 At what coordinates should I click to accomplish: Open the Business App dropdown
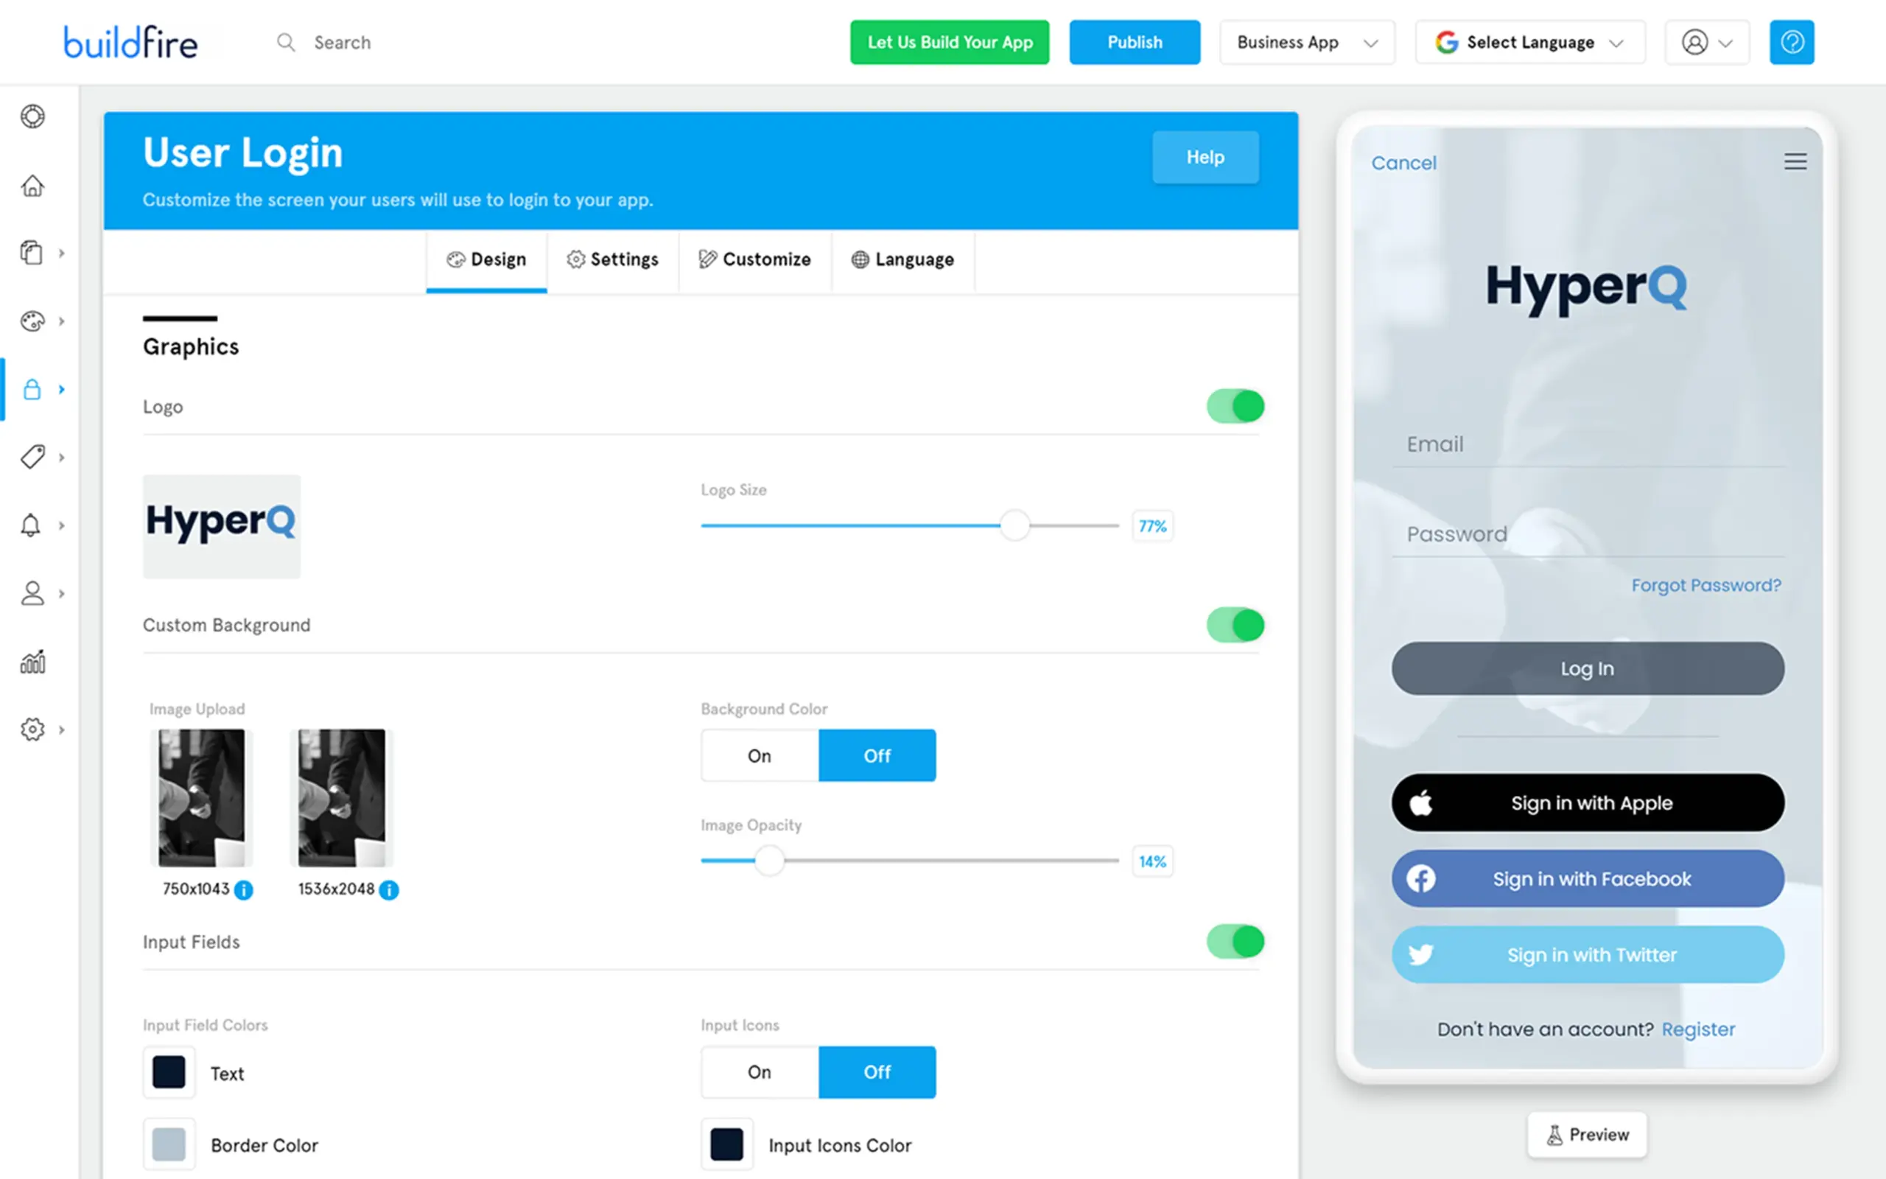(x=1306, y=42)
